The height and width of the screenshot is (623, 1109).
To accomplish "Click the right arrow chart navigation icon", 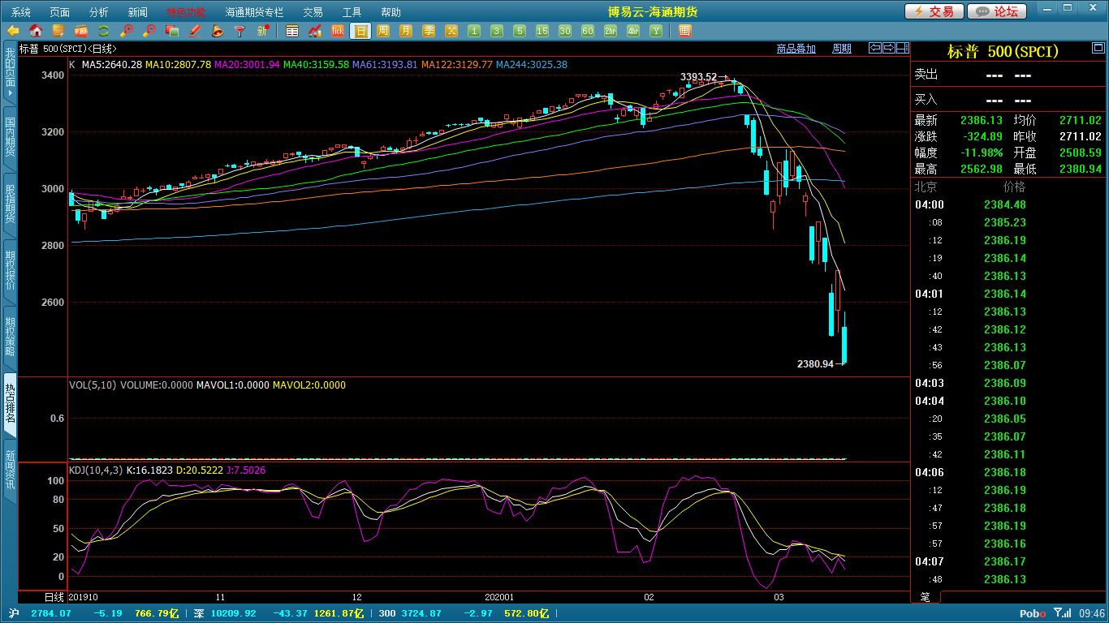I will click(889, 48).
